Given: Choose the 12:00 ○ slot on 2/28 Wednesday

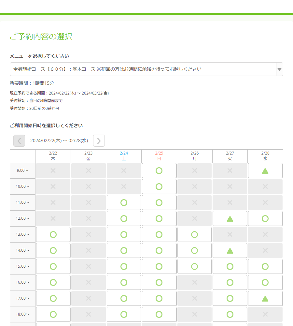Looking at the screenshot, I should (265, 218).
